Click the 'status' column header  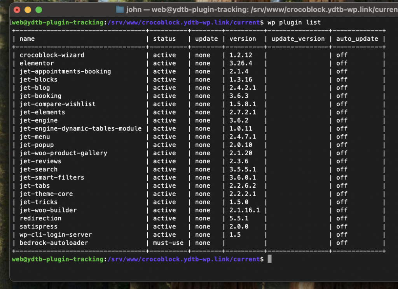pos(164,39)
